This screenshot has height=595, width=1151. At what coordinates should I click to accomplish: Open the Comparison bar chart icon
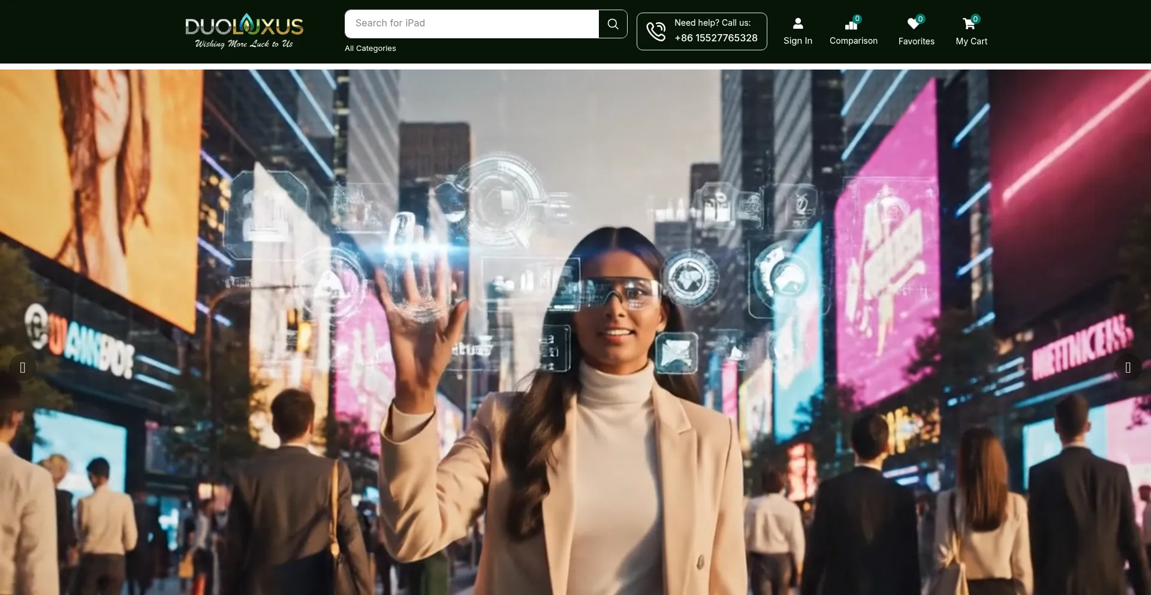[851, 25]
